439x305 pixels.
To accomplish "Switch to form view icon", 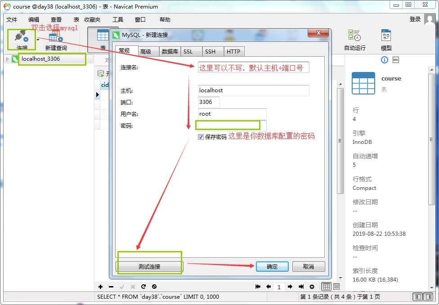I will 336,287.
